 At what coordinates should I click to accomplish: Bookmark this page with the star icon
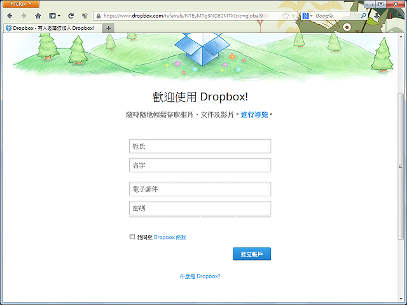click(x=286, y=16)
